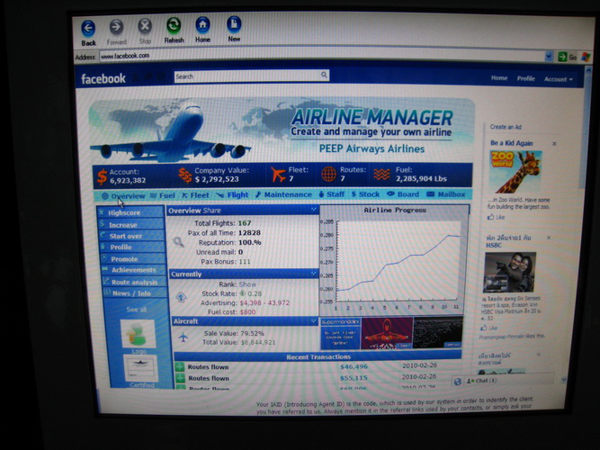
Task: Click the browser Forward button
Action: (x=116, y=32)
